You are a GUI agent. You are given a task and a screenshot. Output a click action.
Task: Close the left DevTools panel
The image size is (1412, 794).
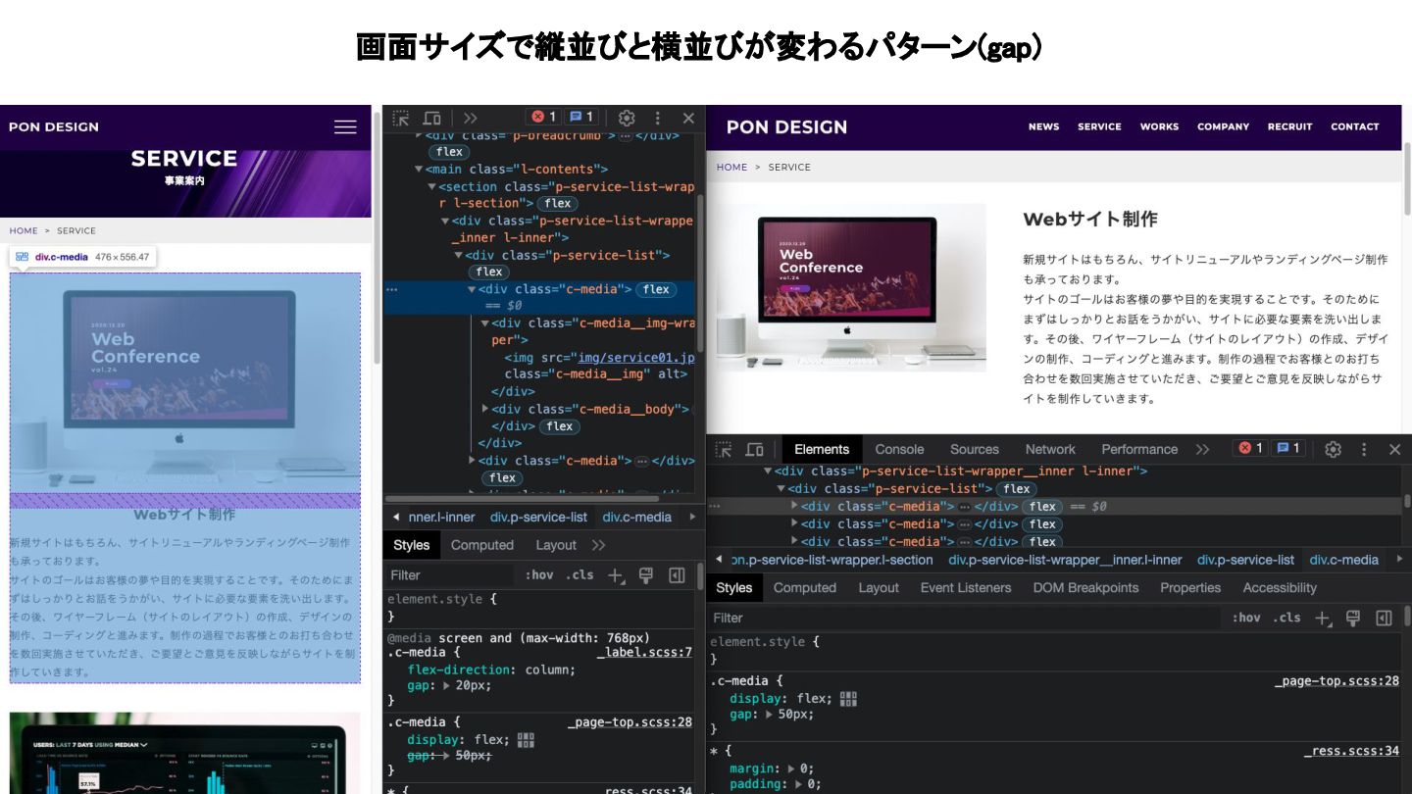coord(688,118)
